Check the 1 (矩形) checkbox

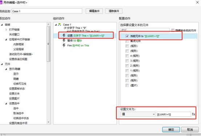click(x=127, y=71)
